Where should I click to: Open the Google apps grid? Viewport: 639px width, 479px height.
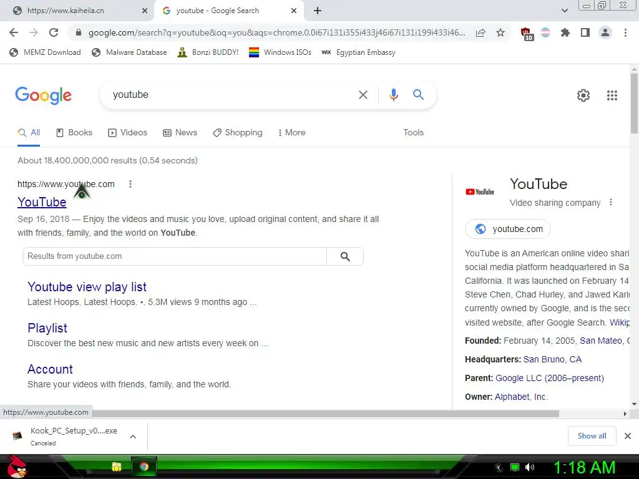612,95
